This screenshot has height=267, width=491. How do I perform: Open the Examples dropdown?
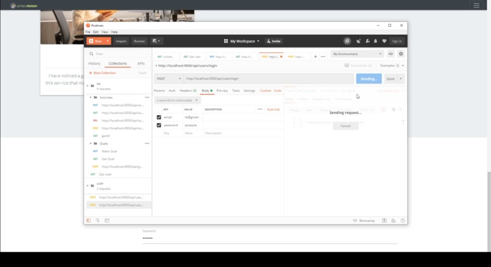click(x=392, y=65)
